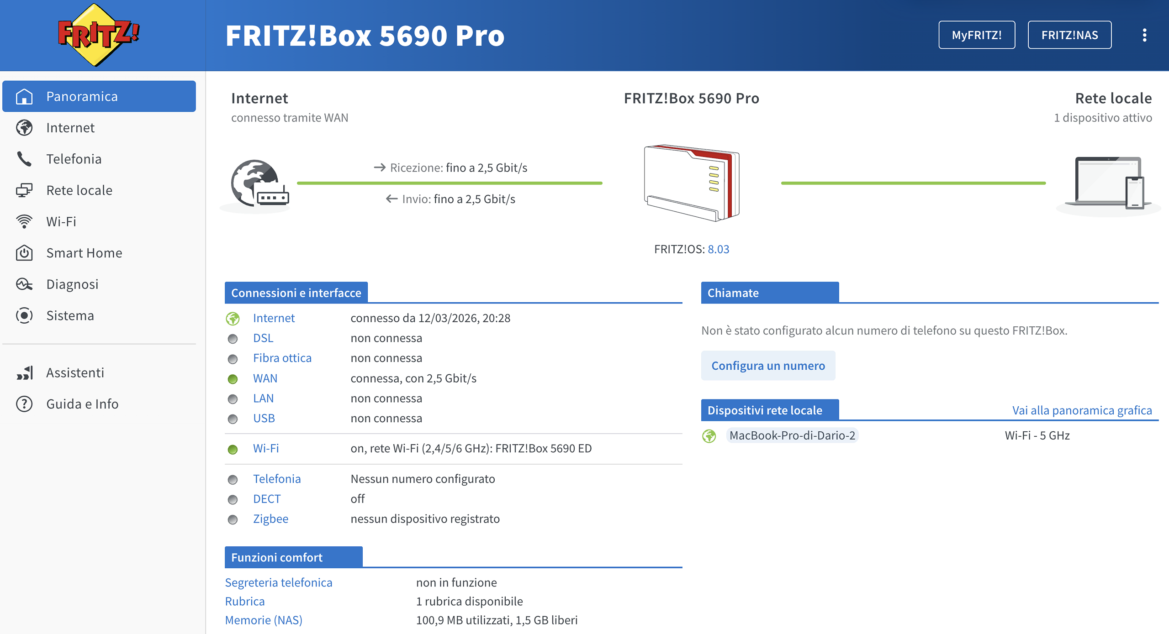Click the Funzioni comfort header
Viewport: 1169px width, 634px height.
click(x=293, y=557)
